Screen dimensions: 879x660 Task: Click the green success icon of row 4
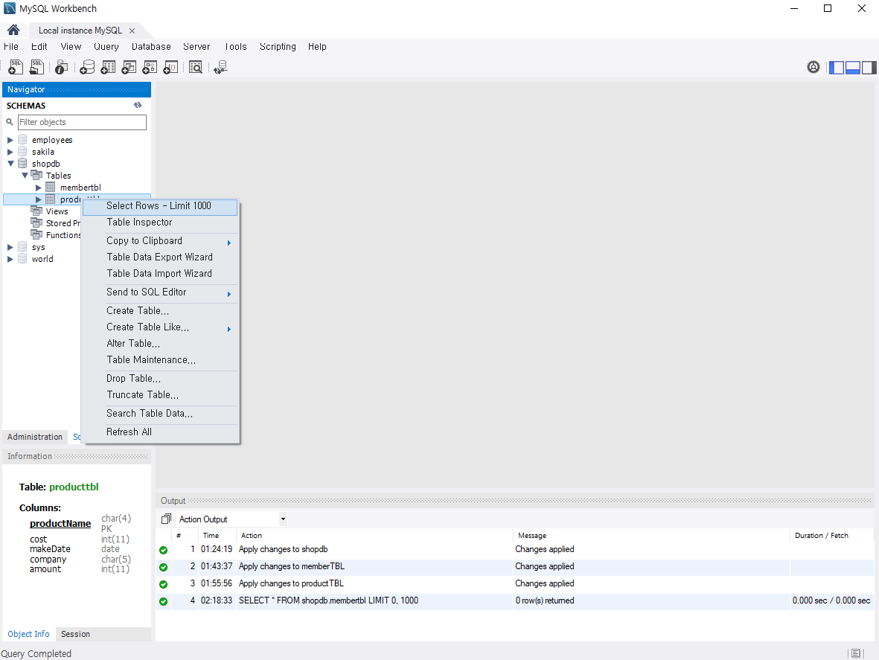(163, 601)
